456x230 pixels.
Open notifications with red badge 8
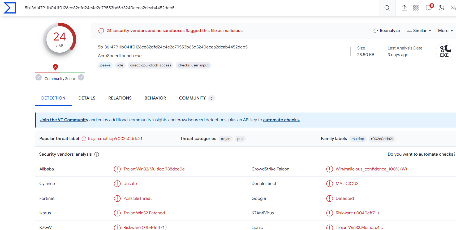click(429, 7)
